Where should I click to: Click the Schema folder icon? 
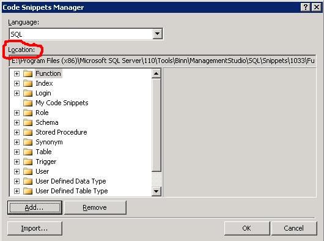point(28,122)
